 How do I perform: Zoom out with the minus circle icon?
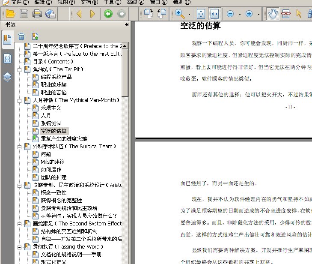click(x=230, y=14)
